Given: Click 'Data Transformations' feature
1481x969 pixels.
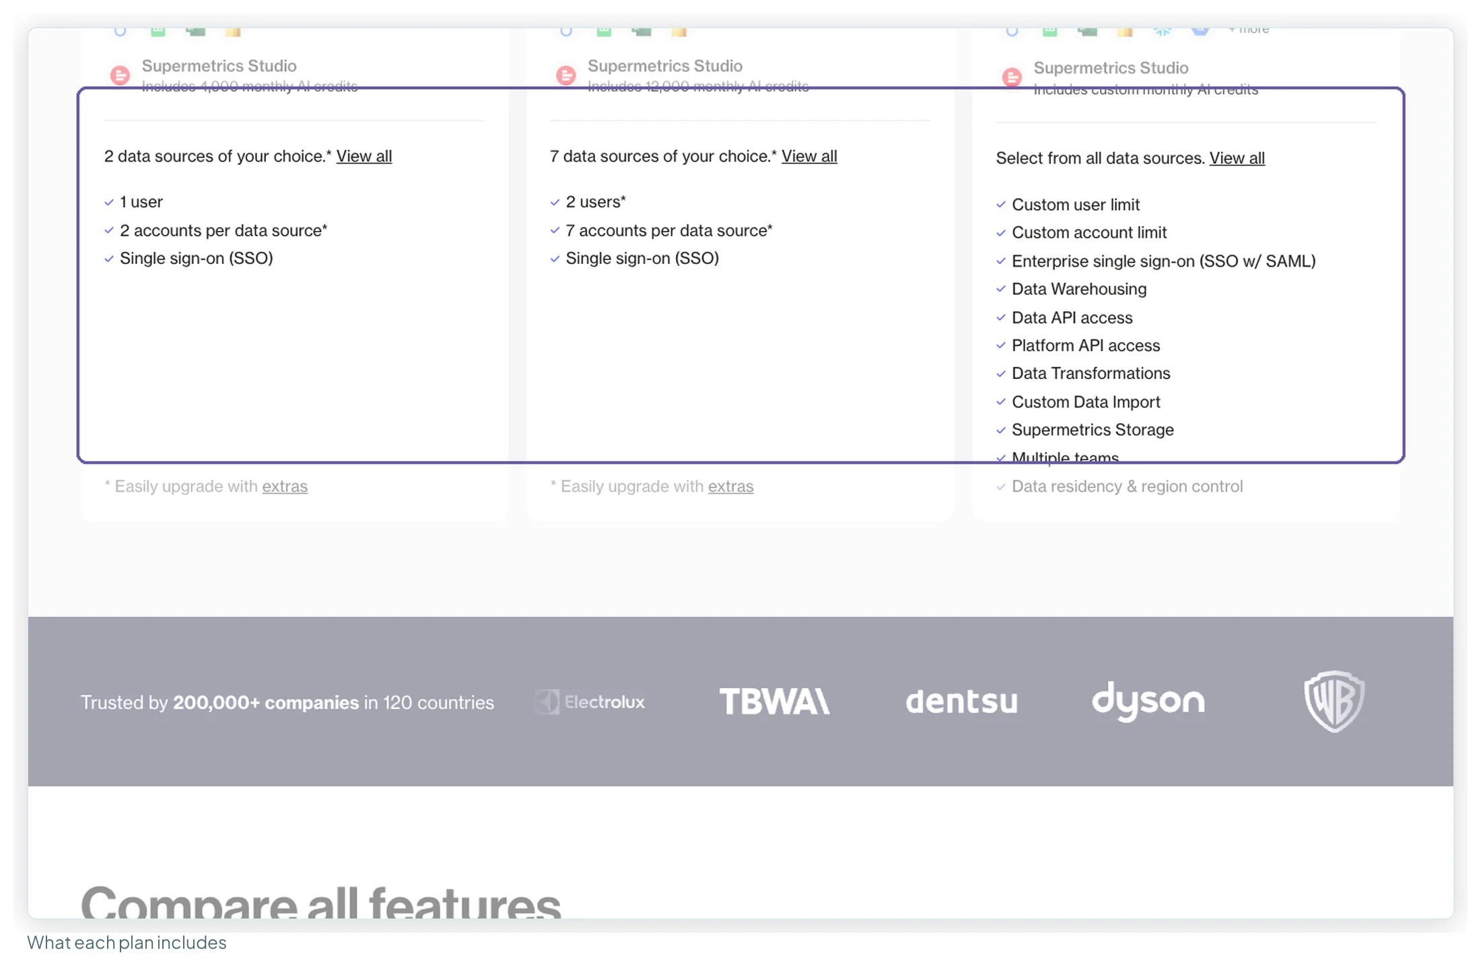Looking at the screenshot, I should 1091,374.
